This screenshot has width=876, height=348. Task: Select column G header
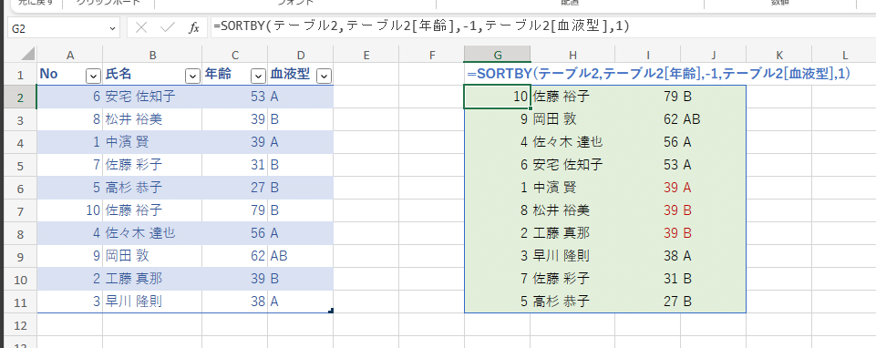(x=497, y=55)
